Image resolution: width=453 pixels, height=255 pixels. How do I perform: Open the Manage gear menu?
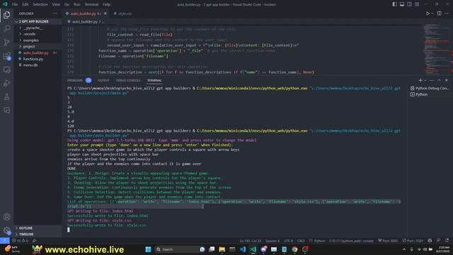[6, 230]
